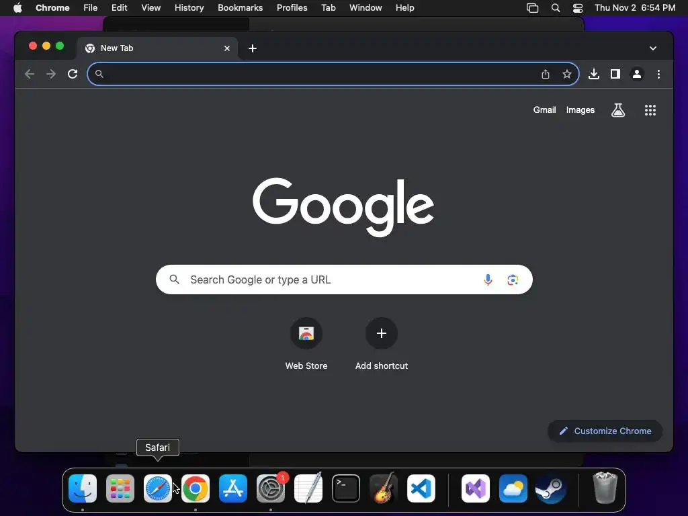Open Visual Studio from the Dock
The height and width of the screenshot is (516, 688).
click(x=476, y=488)
